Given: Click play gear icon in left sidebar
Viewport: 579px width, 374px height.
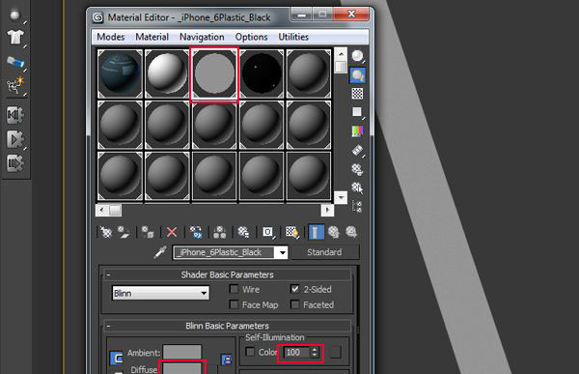Looking at the screenshot, I should 15,139.
